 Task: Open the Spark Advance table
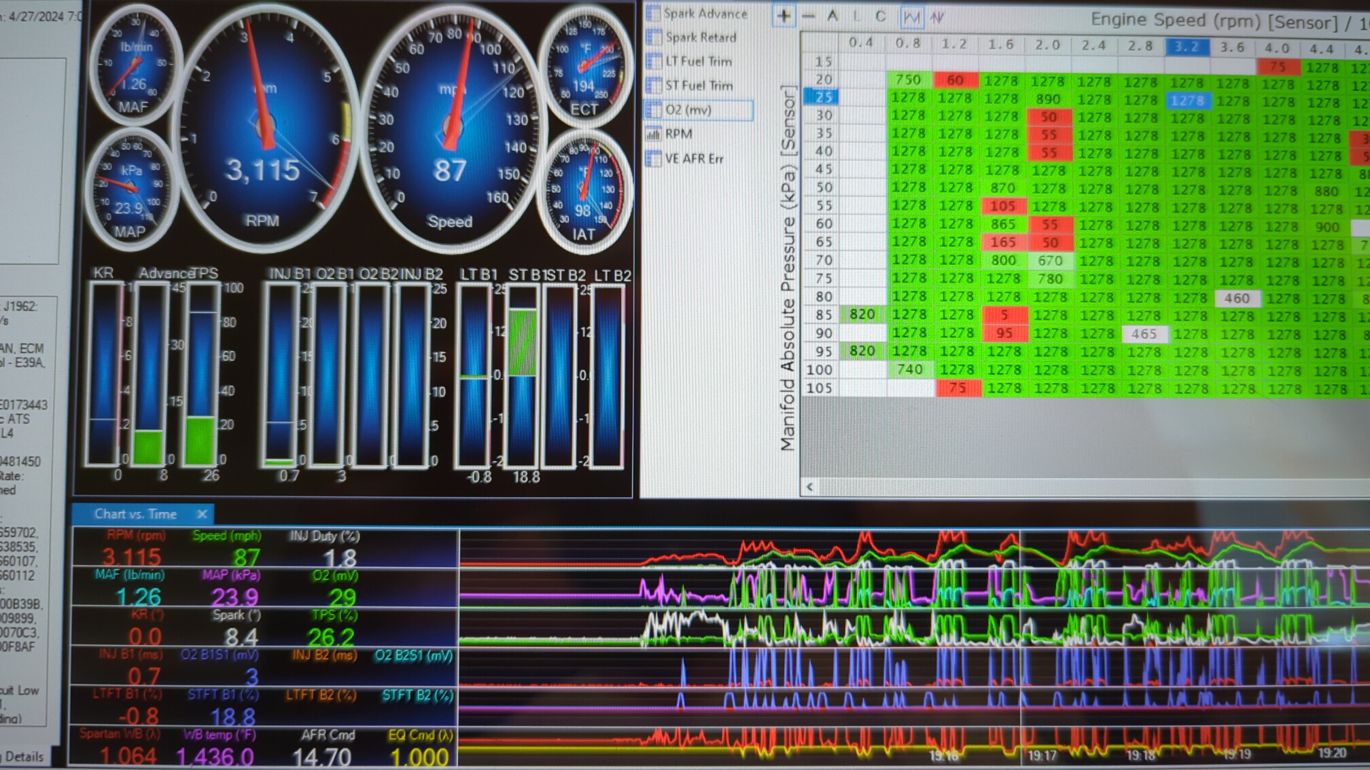coord(705,13)
